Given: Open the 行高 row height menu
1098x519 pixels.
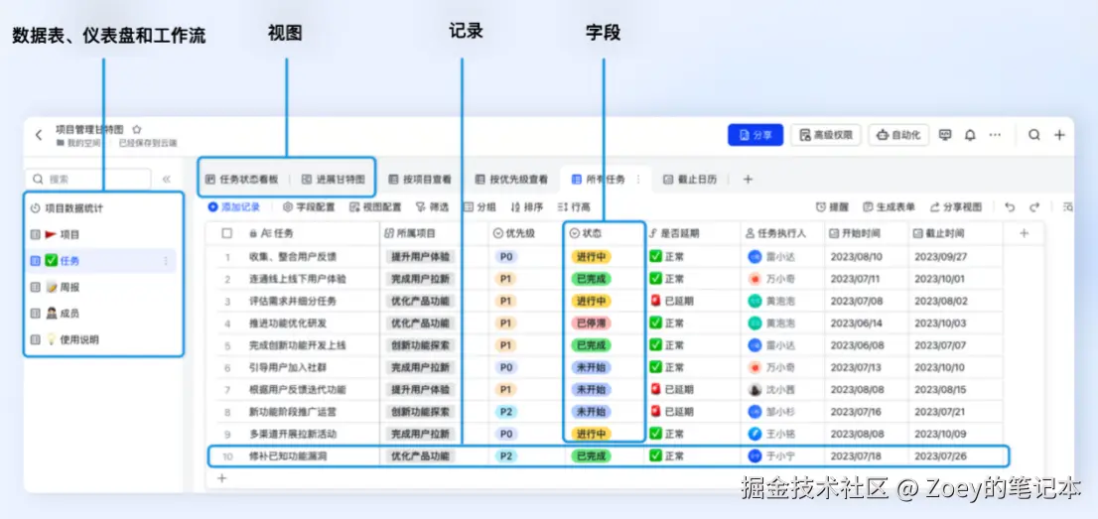Looking at the screenshot, I should coord(574,206).
